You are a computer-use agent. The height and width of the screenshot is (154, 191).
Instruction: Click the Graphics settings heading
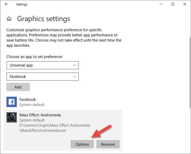tap(44, 19)
